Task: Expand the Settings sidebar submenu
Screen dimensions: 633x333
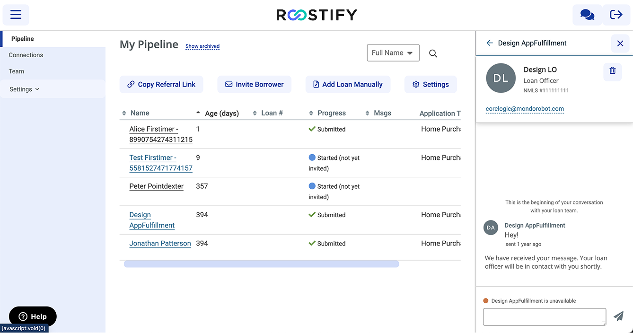Action: [25, 89]
